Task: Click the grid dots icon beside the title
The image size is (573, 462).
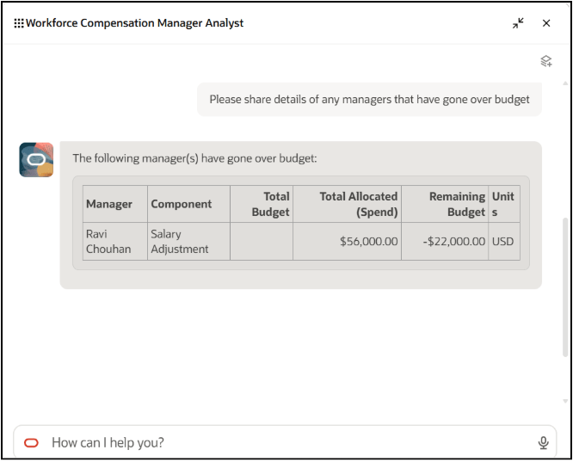Action: pos(19,23)
